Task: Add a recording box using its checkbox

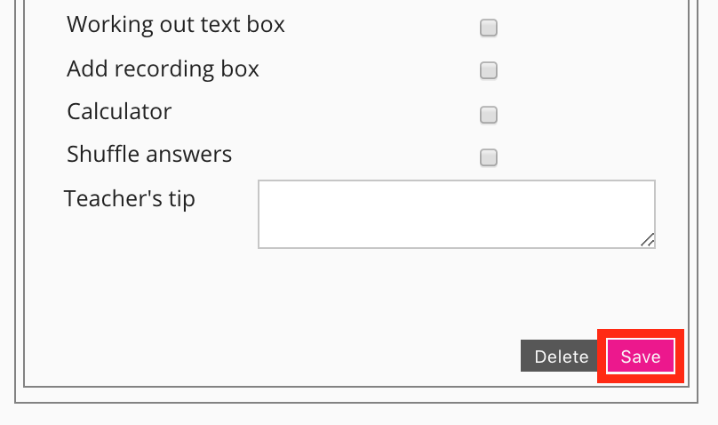Action: [489, 71]
